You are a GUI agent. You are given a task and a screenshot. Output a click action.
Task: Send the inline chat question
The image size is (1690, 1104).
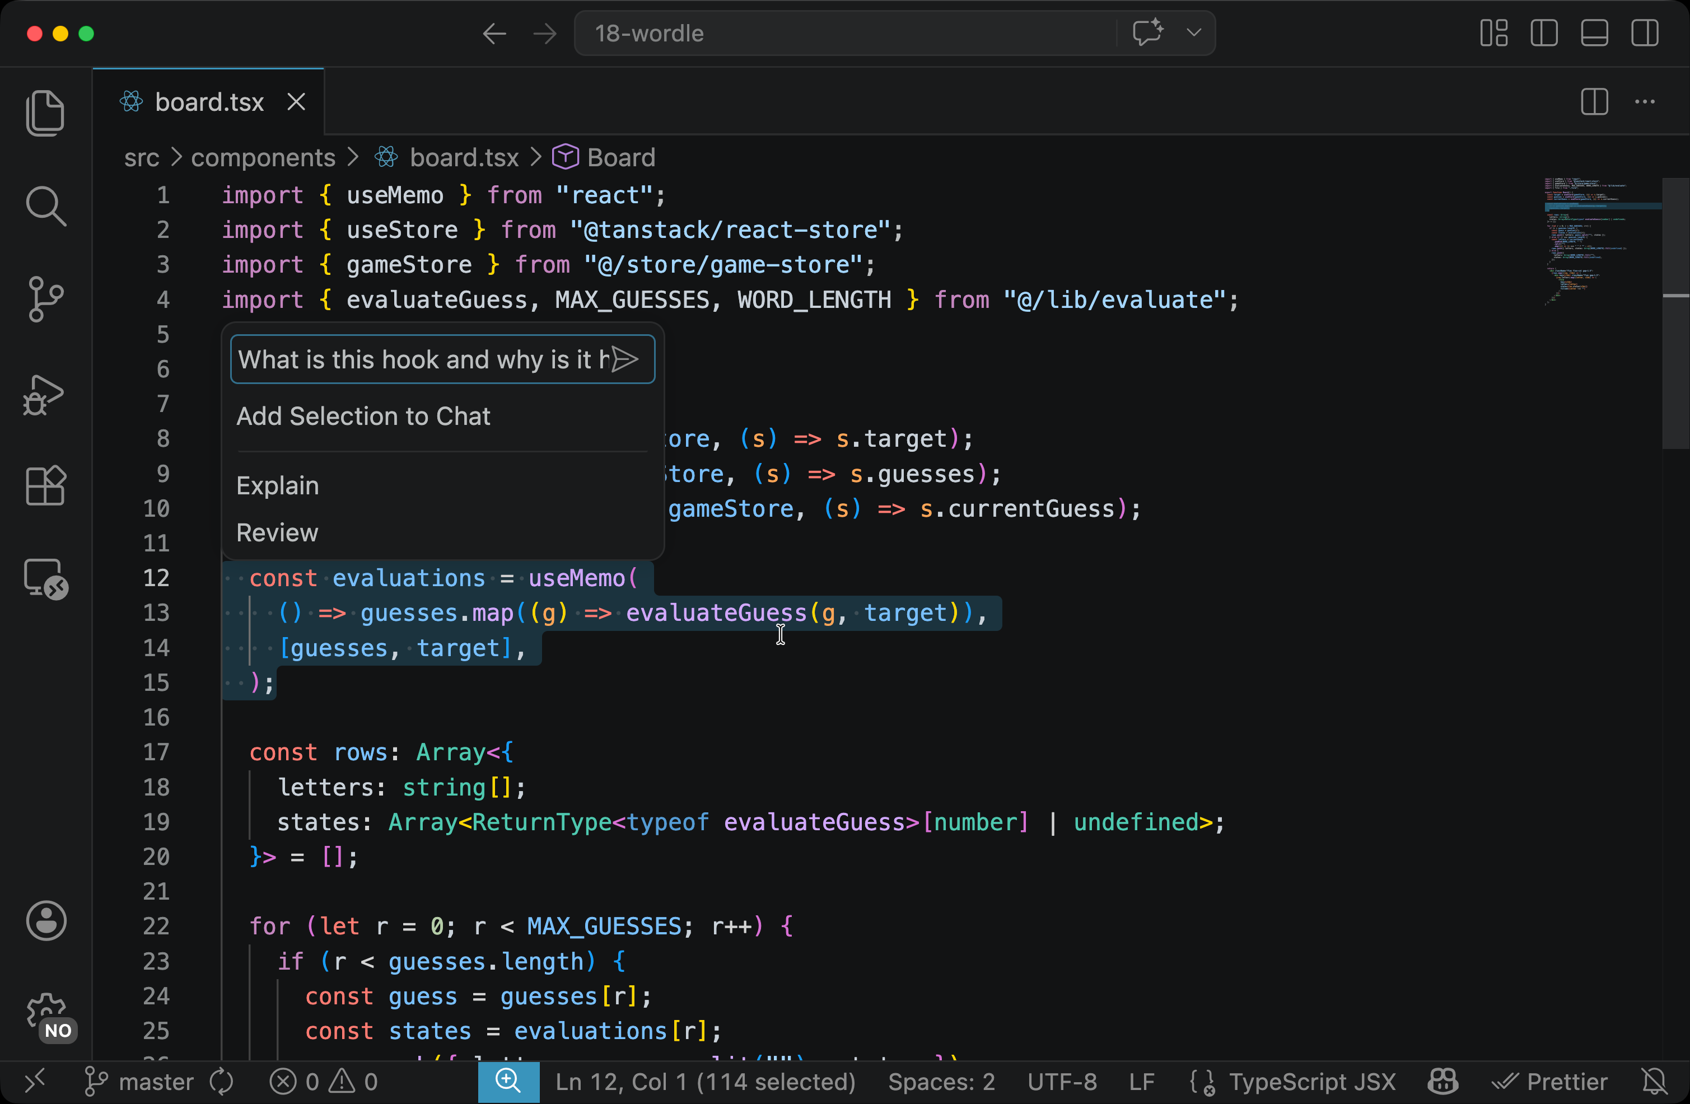coord(625,359)
